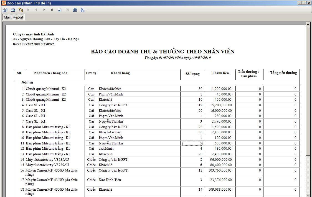
Task: Click amount 1,600,000.00
Action: [x=222, y=127]
